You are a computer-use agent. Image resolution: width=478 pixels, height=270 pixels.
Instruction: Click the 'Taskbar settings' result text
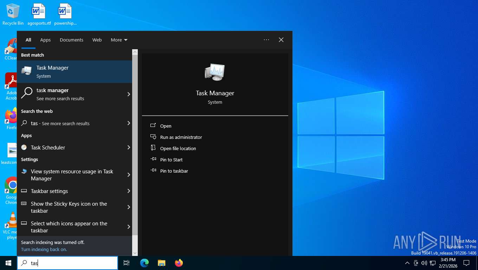49,191
